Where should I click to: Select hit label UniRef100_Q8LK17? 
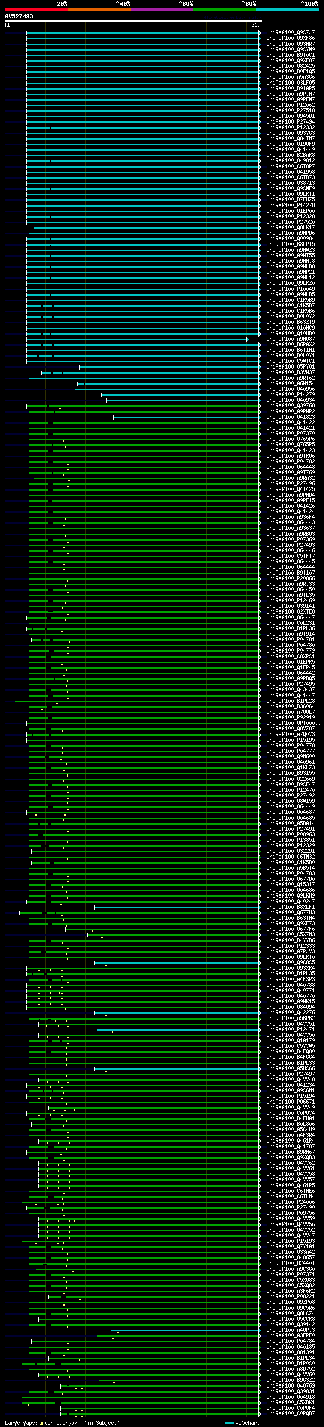tap(291, 228)
